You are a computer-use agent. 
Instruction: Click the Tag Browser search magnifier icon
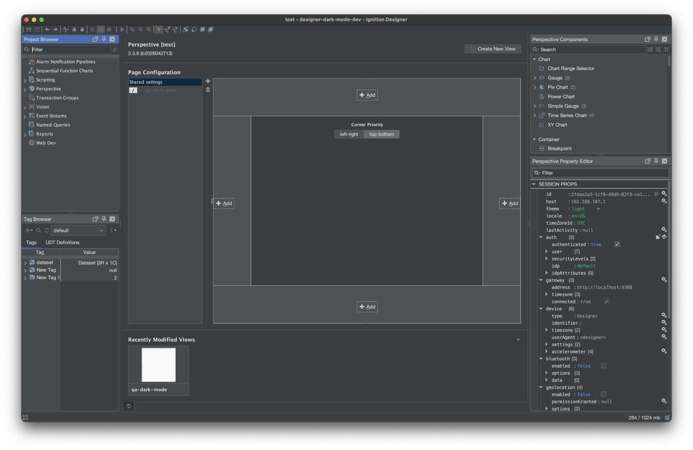click(39, 230)
